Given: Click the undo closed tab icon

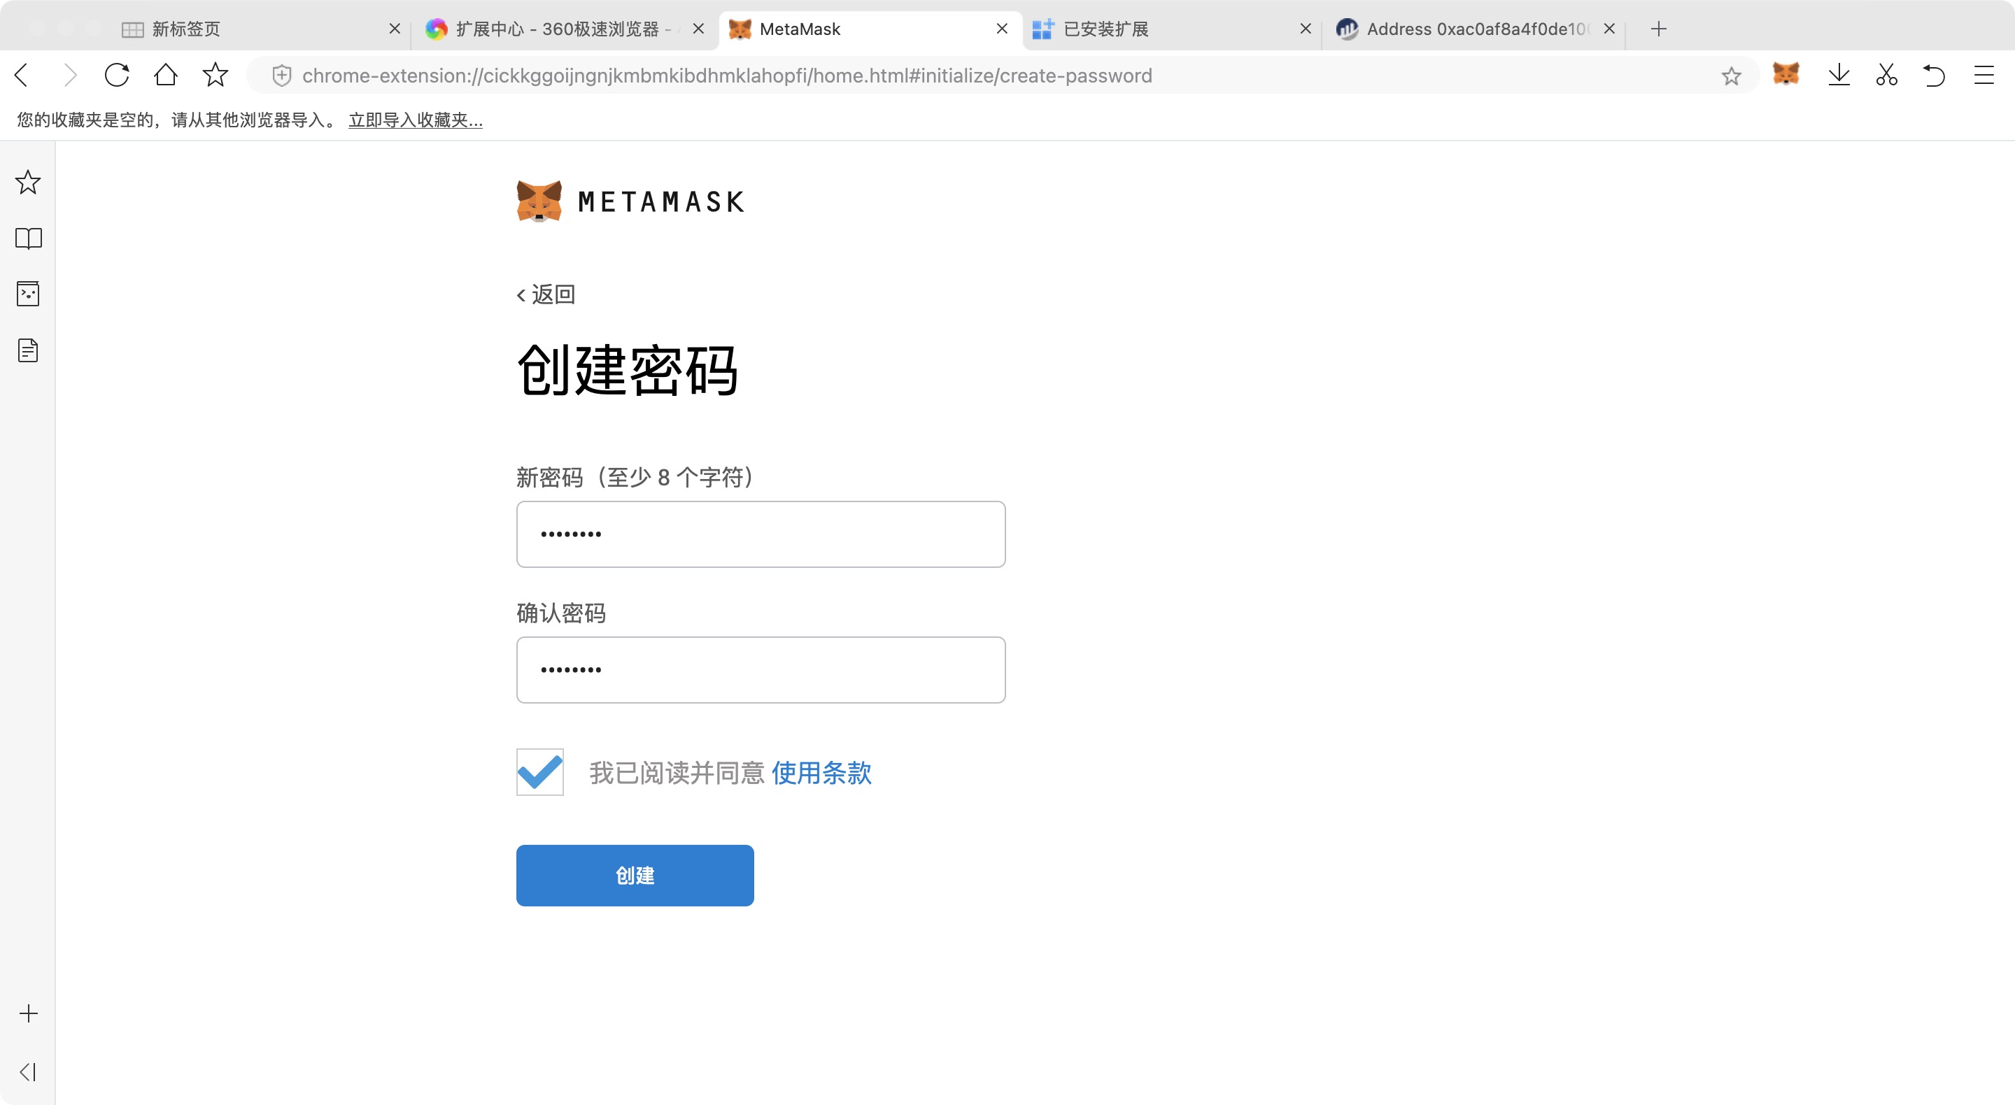Looking at the screenshot, I should [1934, 75].
